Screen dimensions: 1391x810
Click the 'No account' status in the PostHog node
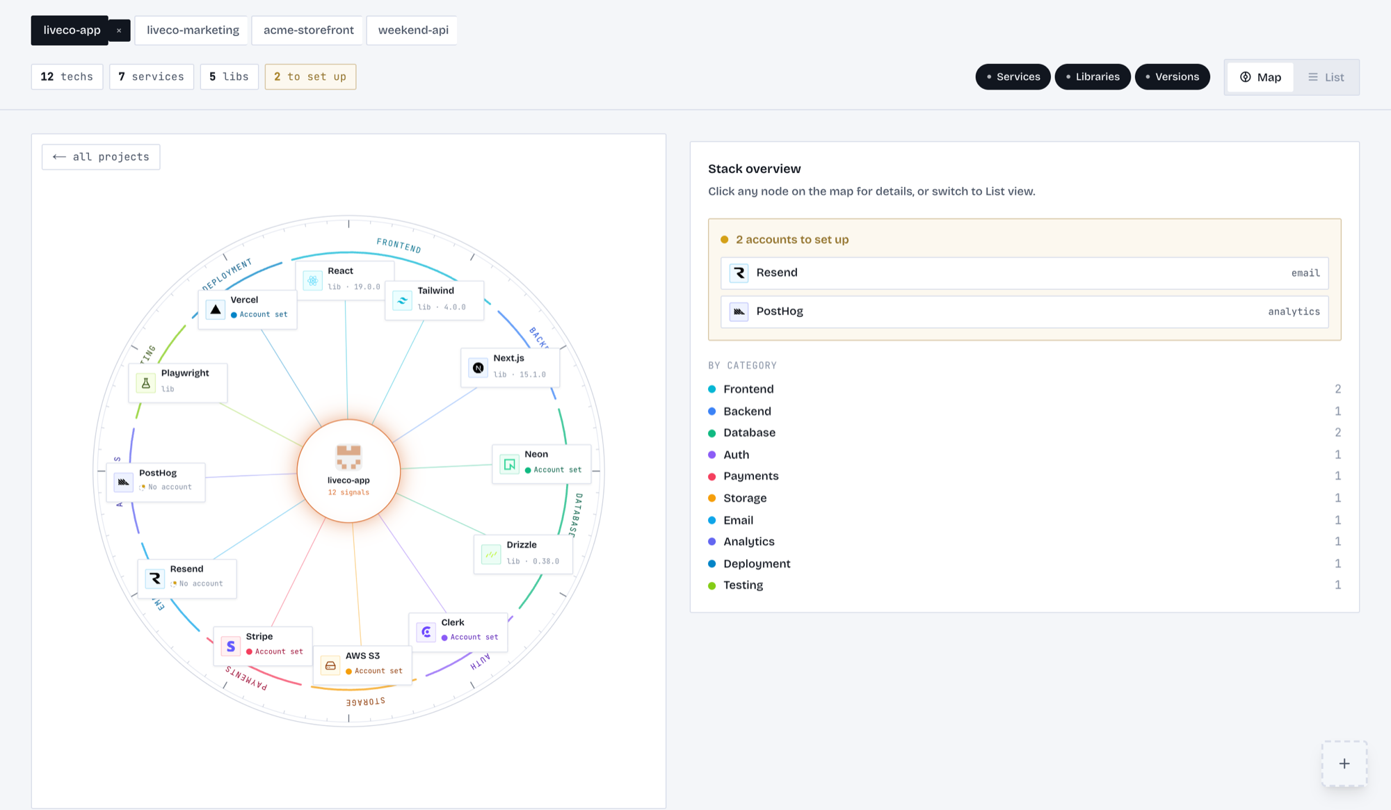(x=165, y=487)
